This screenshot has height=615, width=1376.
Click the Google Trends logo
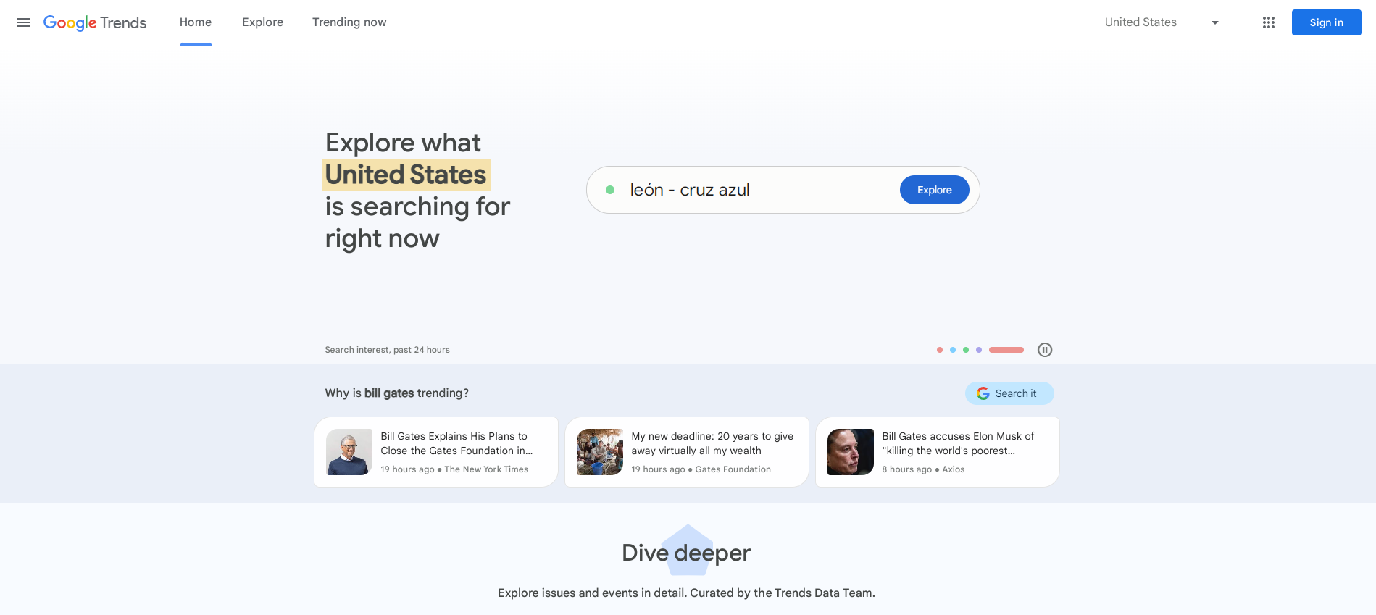coord(95,22)
